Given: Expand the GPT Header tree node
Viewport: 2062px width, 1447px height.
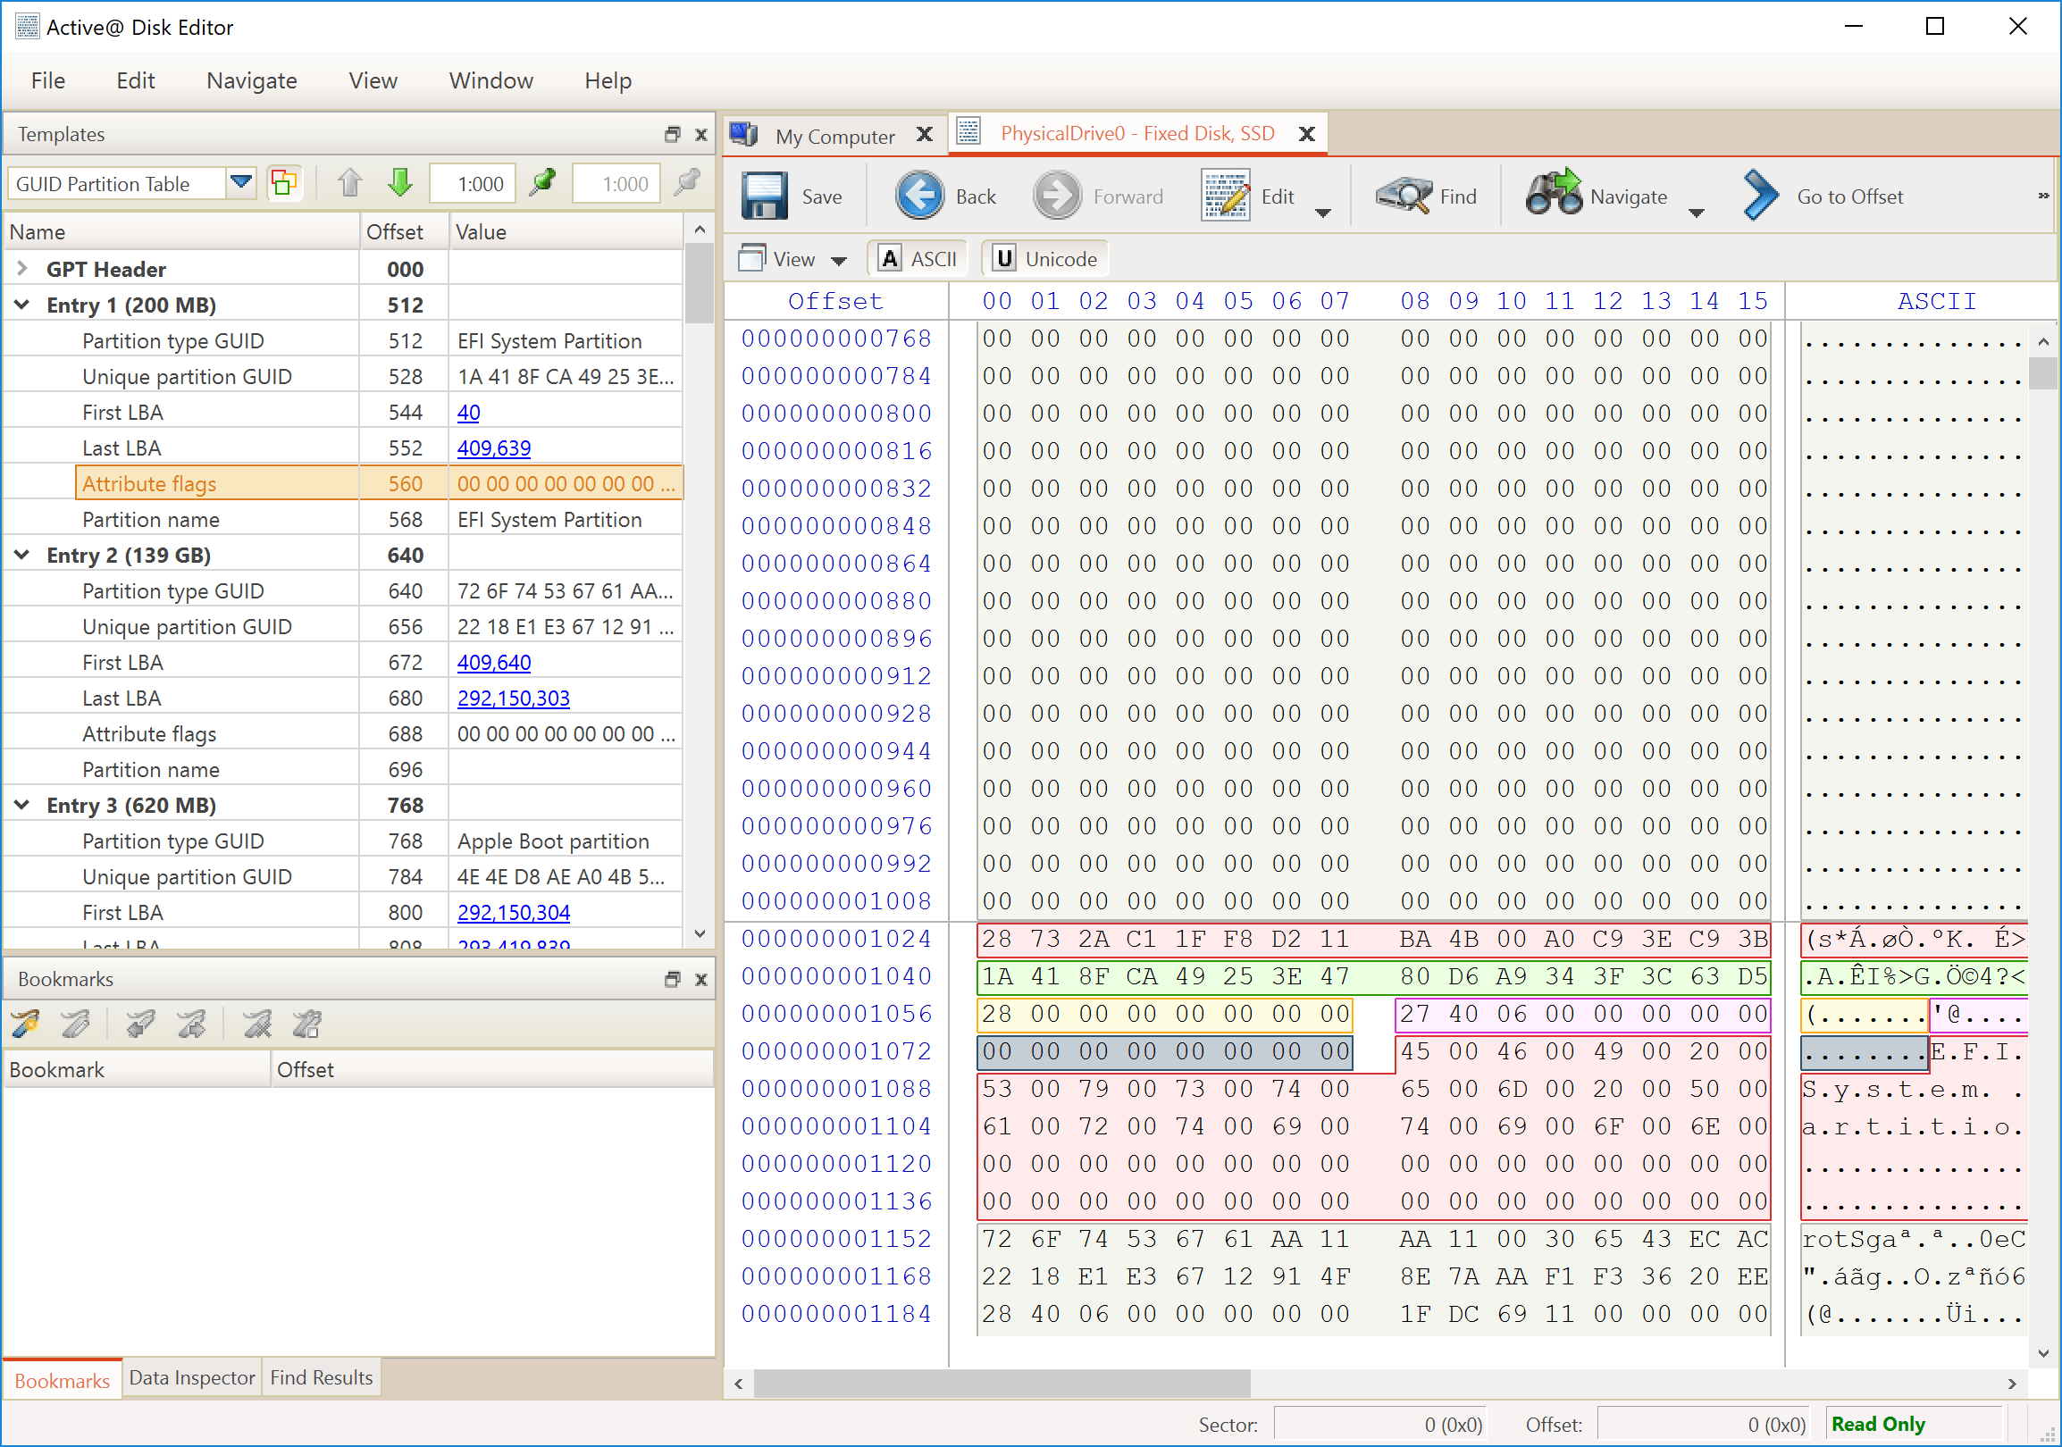Looking at the screenshot, I should click(x=22, y=268).
